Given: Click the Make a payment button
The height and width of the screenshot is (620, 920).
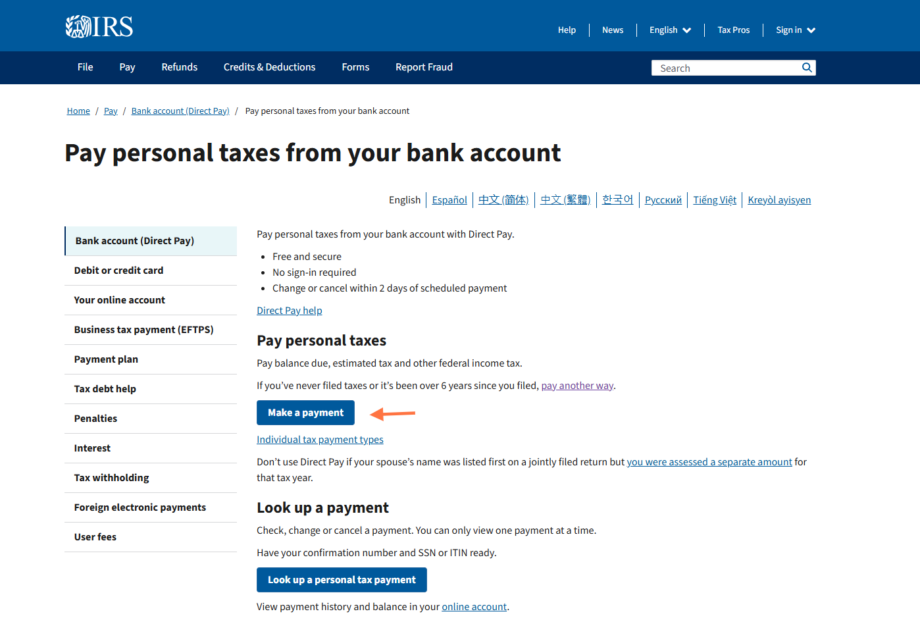Looking at the screenshot, I should click(x=305, y=413).
